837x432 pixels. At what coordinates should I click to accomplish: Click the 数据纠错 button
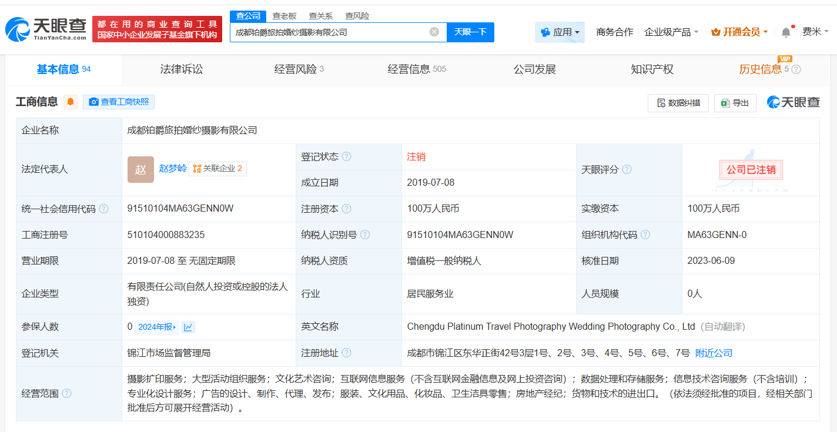[678, 103]
